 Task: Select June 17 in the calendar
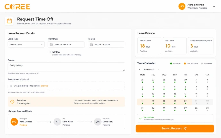[153, 102]
